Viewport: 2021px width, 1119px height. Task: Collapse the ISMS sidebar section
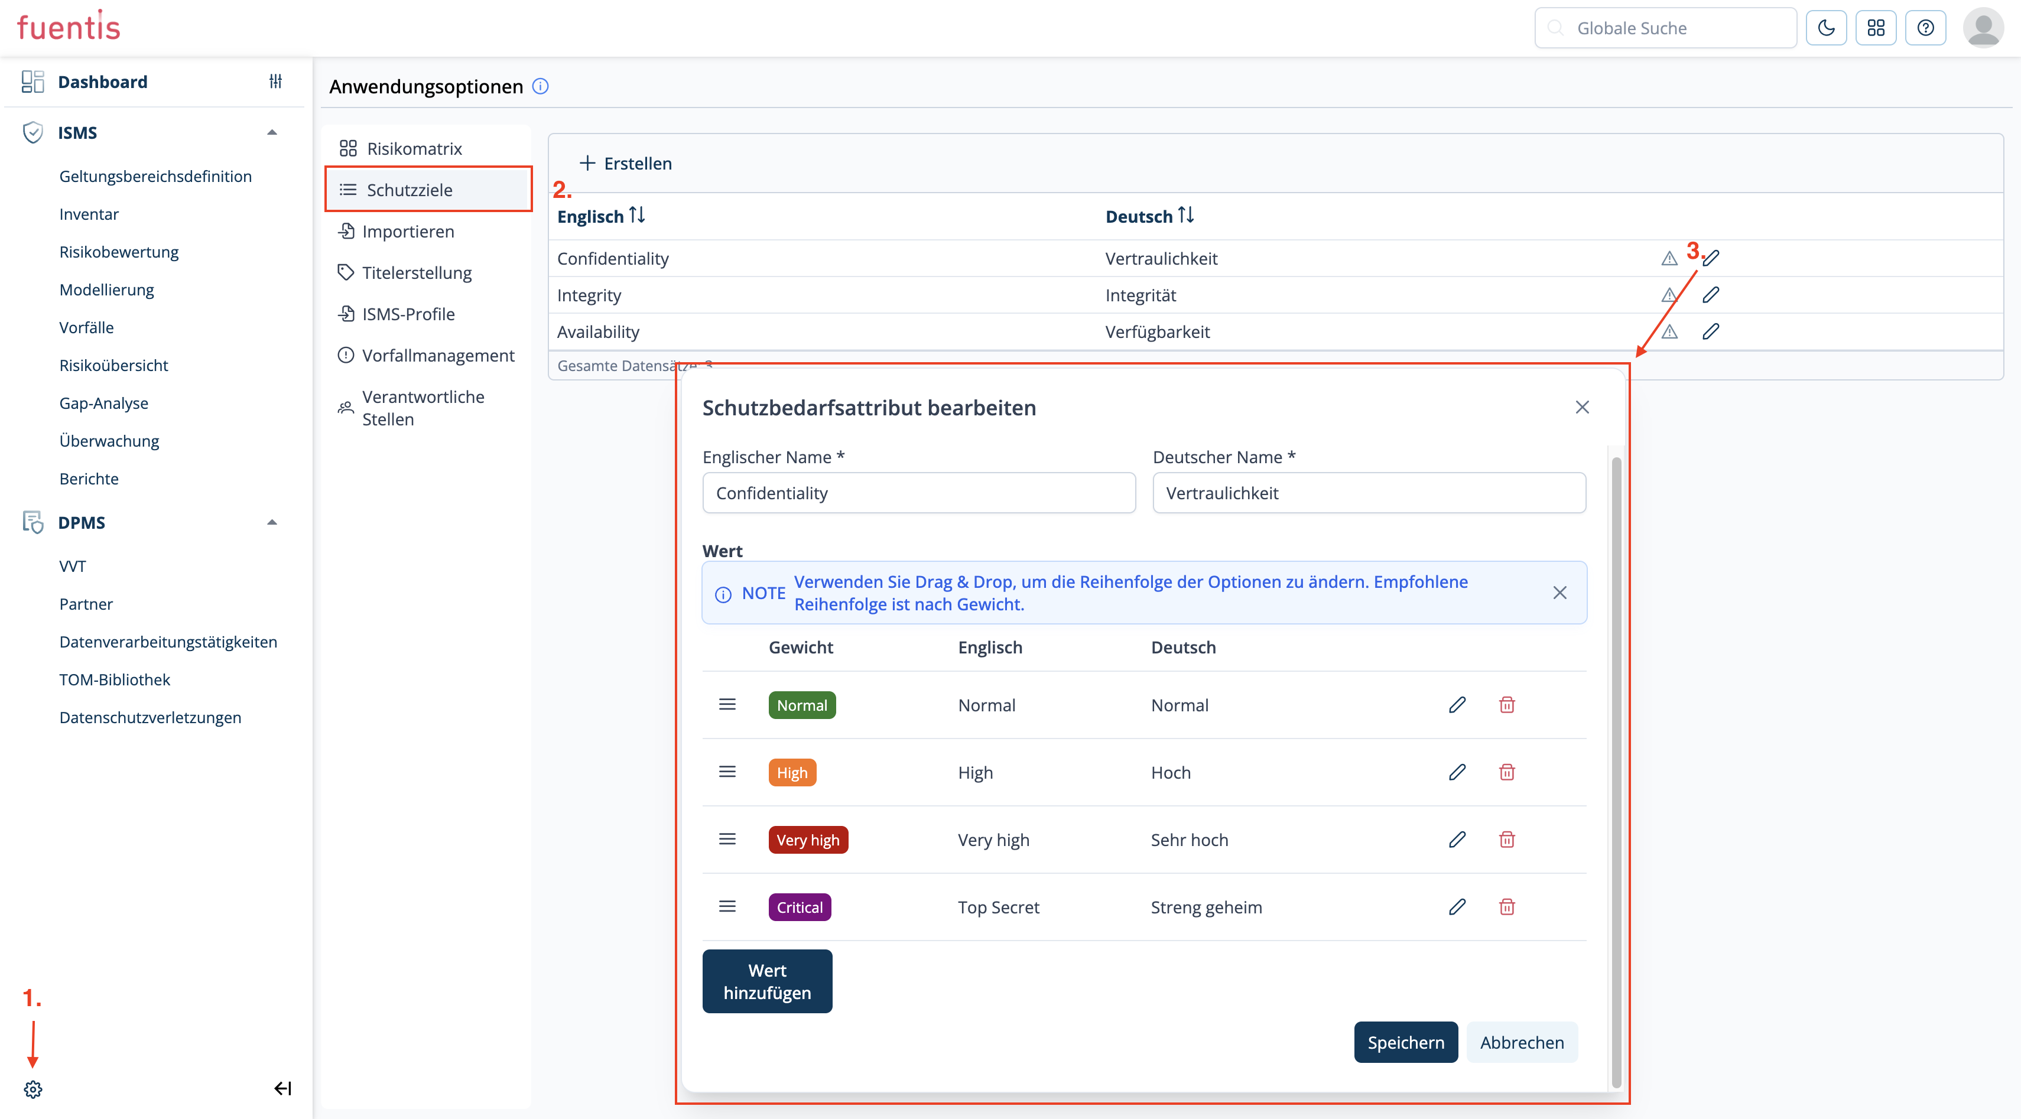pos(272,132)
